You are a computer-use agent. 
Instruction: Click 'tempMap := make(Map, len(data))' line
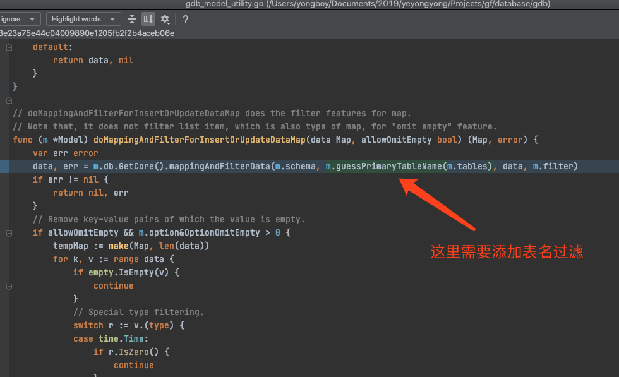point(131,246)
